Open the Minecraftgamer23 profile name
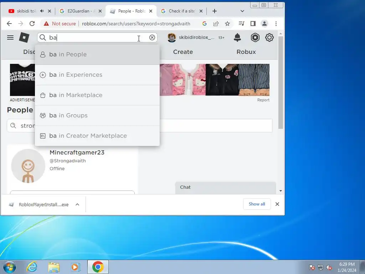365x274 pixels. pos(77,152)
